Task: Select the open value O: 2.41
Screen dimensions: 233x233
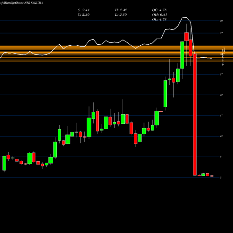Action: (83, 10)
